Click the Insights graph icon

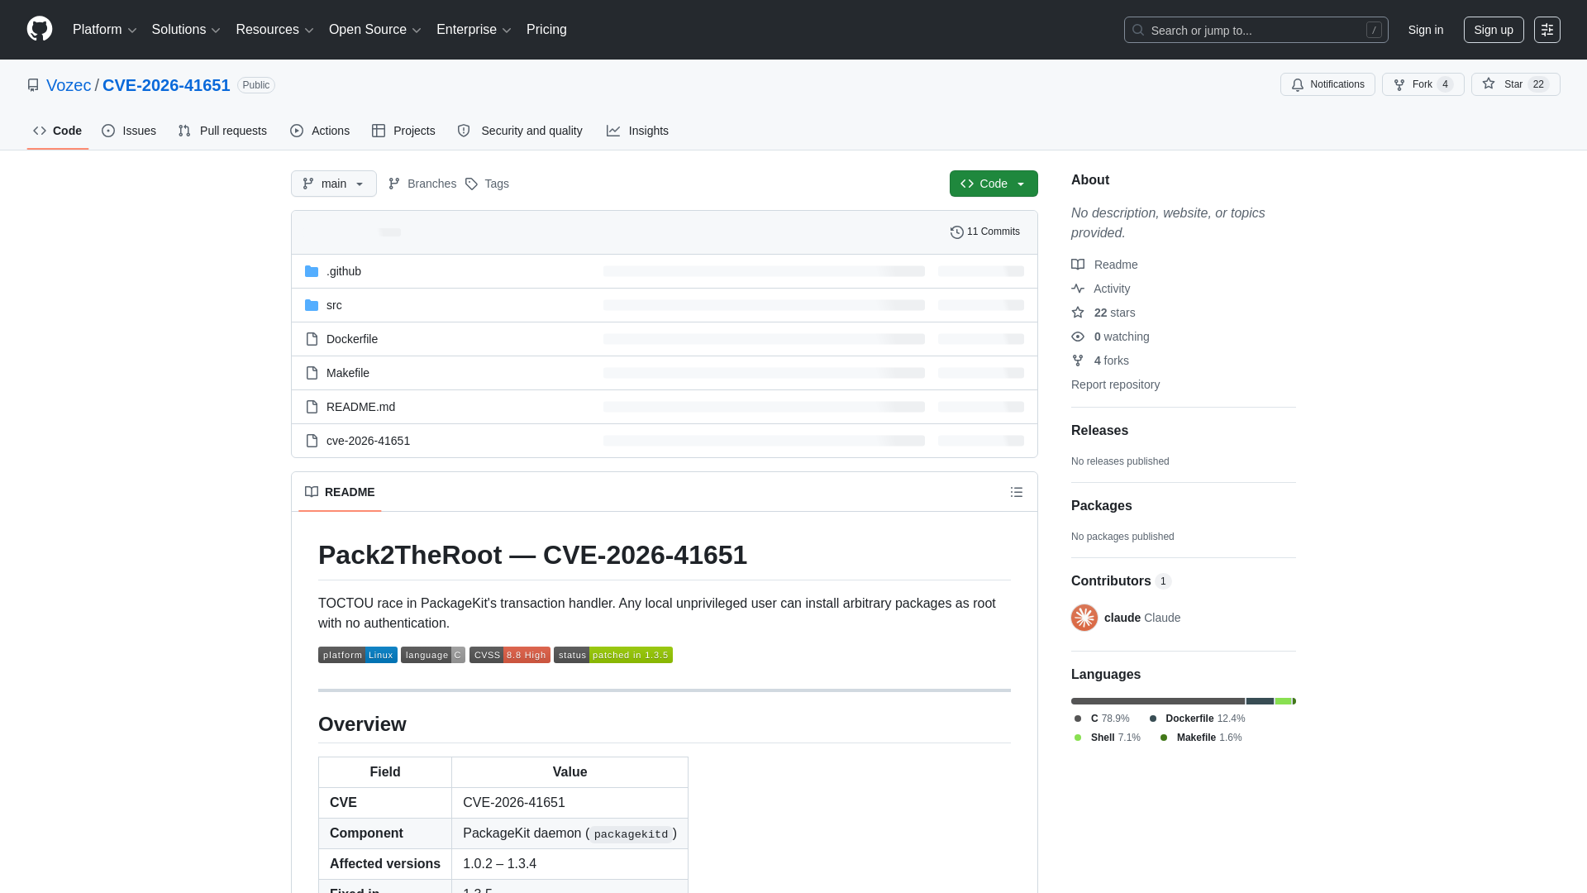pos(613,131)
